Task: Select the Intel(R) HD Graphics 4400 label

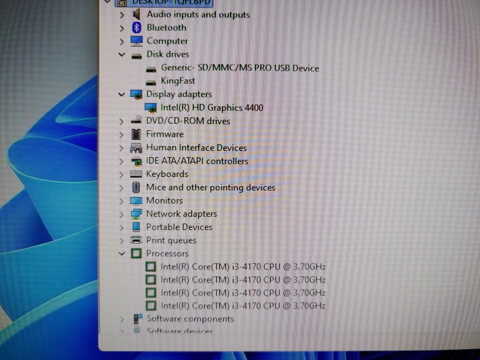Action: [212, 107]
